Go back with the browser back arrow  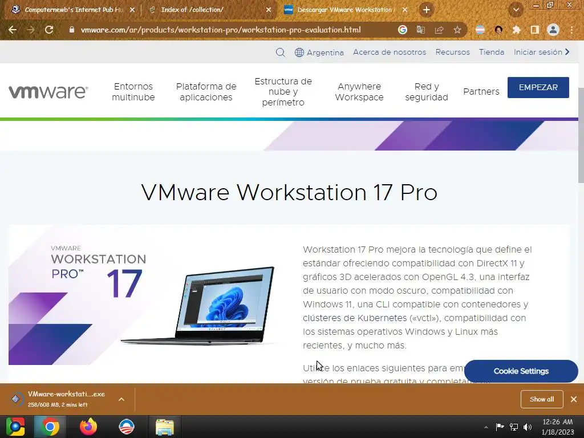point(13,30)
